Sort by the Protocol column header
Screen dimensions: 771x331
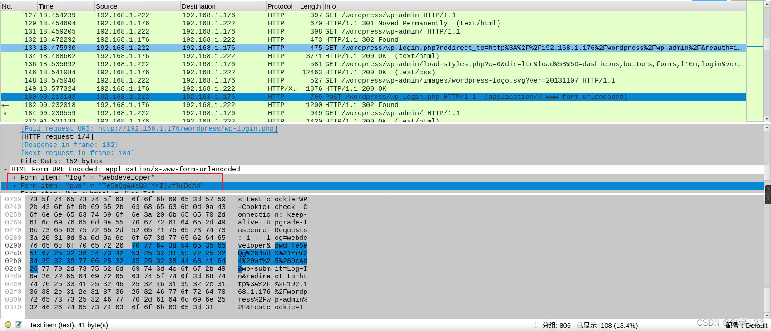click(x=282, y=6)
